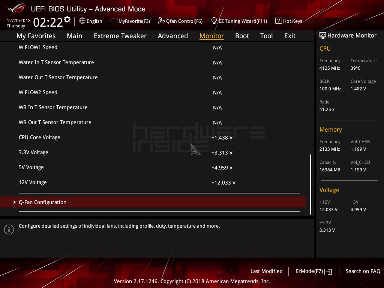This screenshot has height=288, width=384.
Task: Select WB Out T Sensor Temperature row
Action: click(153, 123)
